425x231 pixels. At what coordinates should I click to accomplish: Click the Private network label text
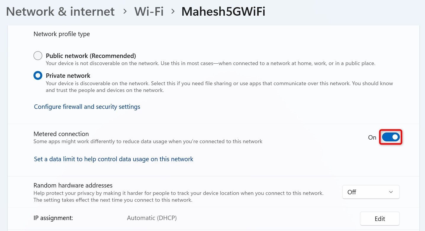68,75
